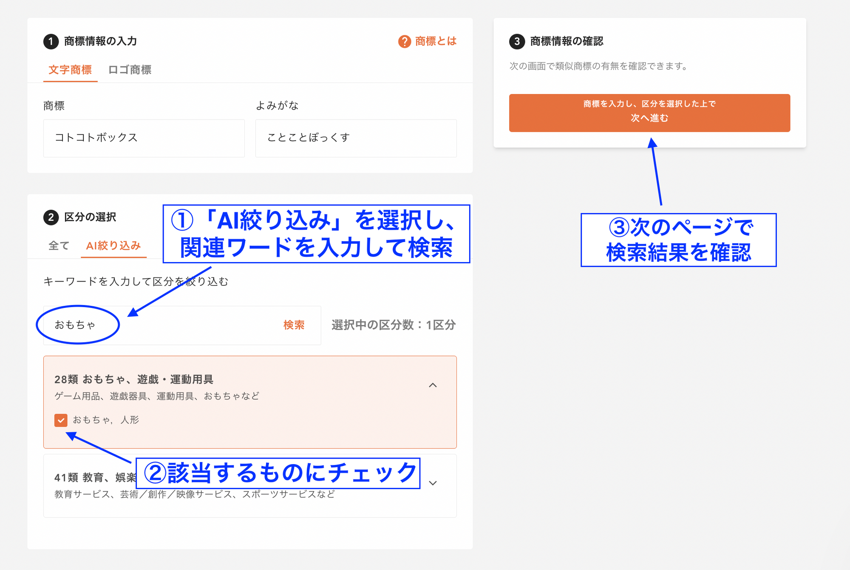
Task: Click the 28類 おもちゃ、遊戯・運動用具 heading
Action: [134, 379]
